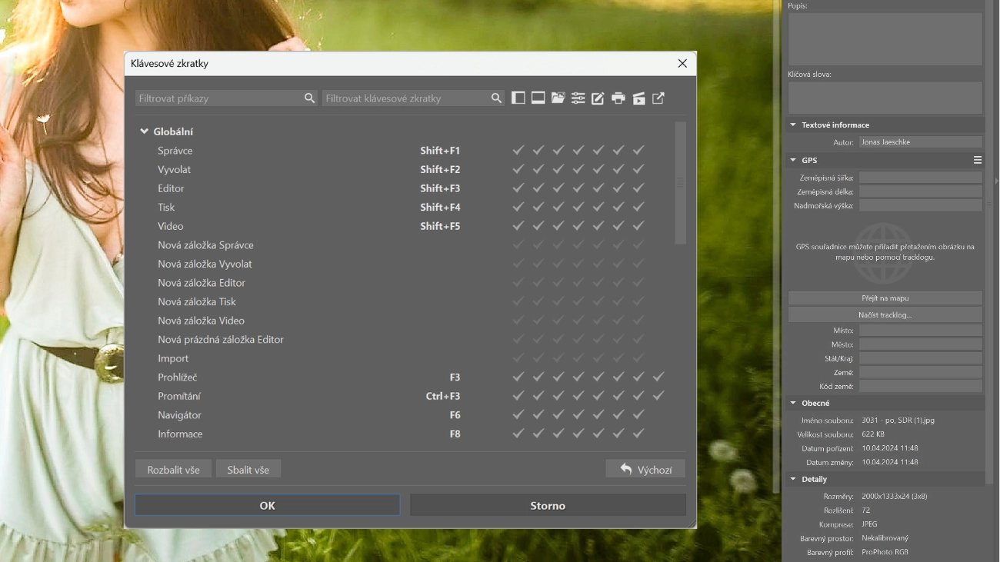1000x562 pixels.
Task: Click the printer column icon
Action: click(618, 98)
